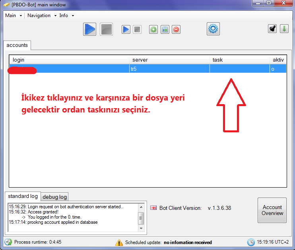Select the accounts tab
Image resolution: width=295 pixels, height=250 pixels.
click(x=17, y=45)
